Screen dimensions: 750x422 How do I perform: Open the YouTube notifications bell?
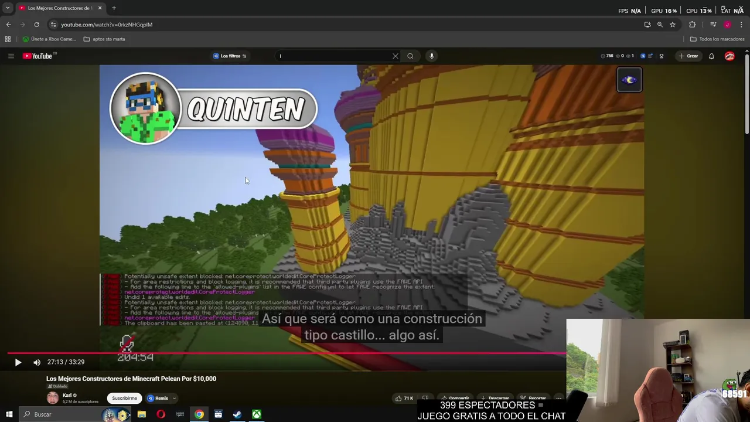coord(711,56)
